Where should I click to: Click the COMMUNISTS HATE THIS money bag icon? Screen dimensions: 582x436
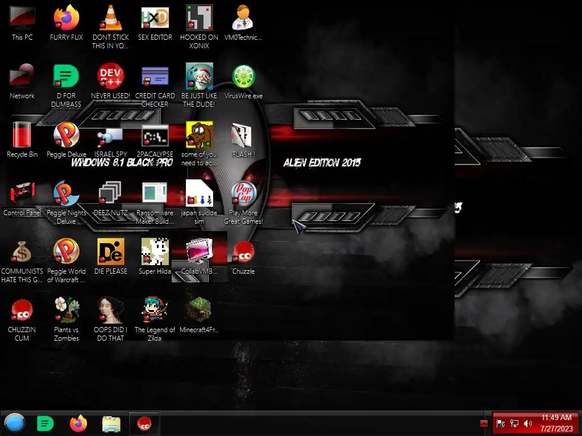(x=22, y=261)
